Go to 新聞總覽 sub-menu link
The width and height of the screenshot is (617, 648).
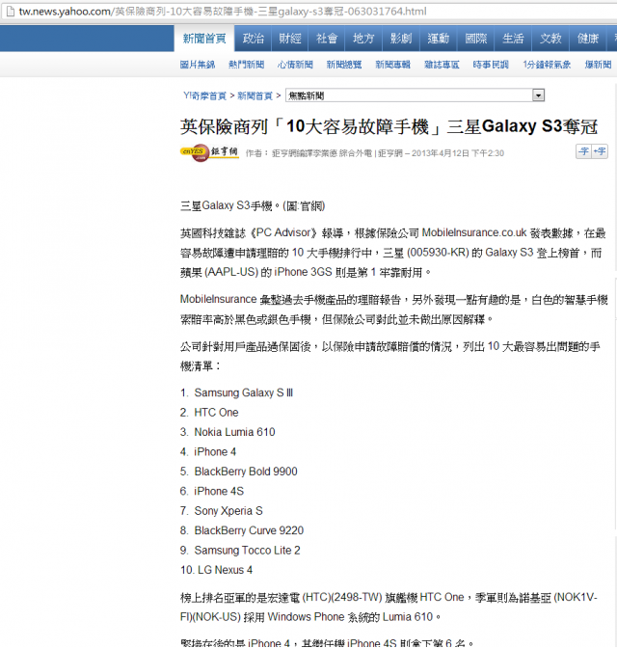pos(344,65)
